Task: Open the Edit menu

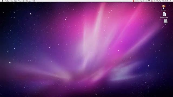Action: 16,1
